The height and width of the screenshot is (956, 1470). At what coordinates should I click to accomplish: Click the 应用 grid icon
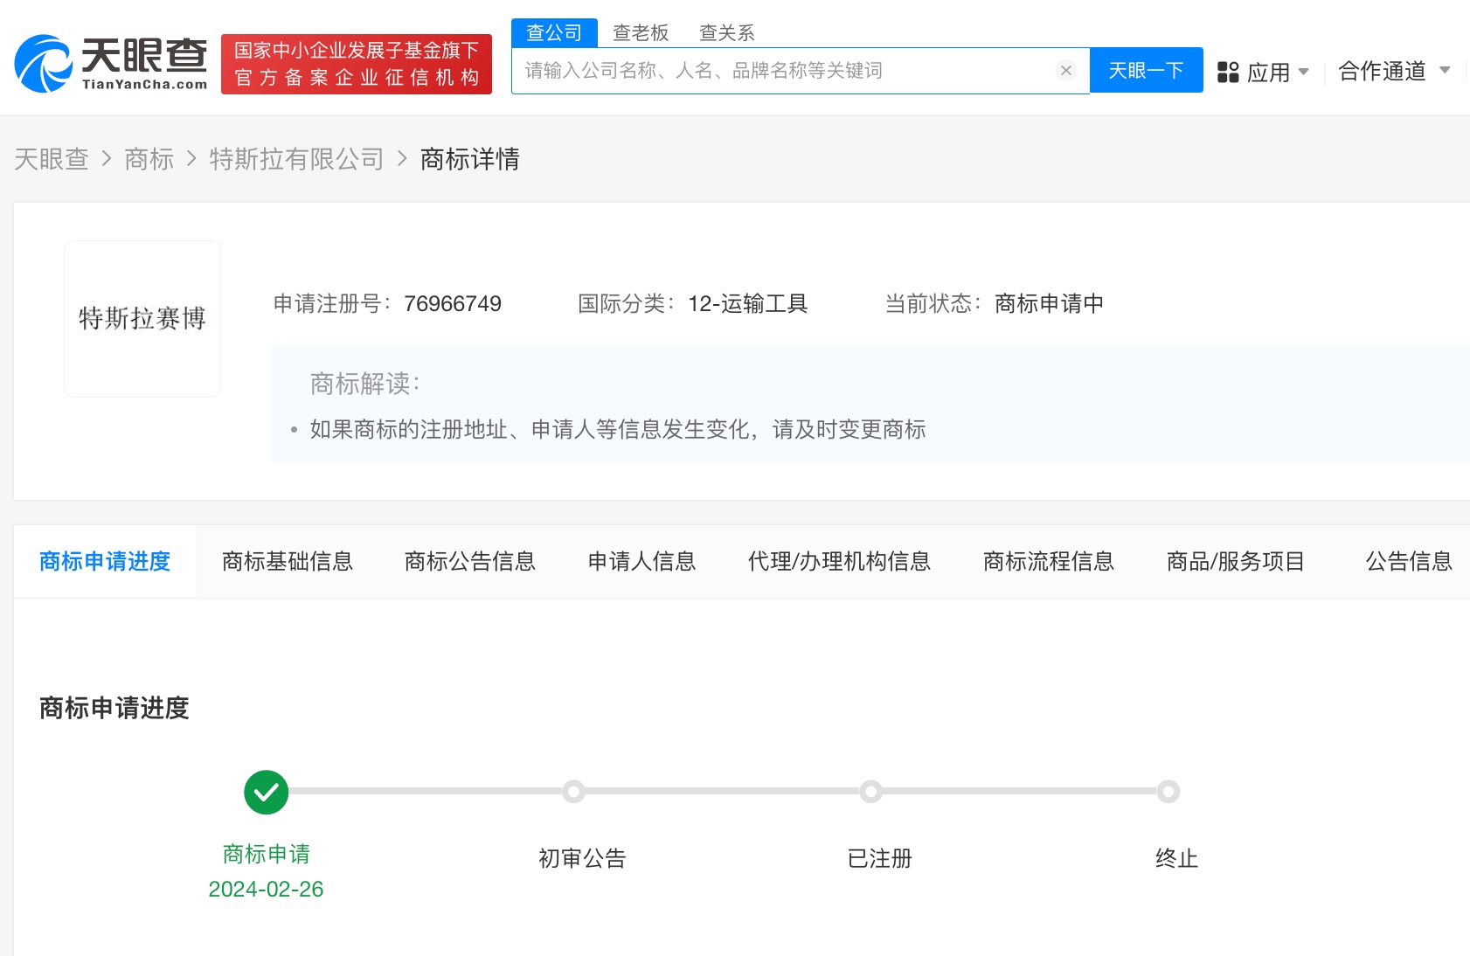tap(1228, 72)
